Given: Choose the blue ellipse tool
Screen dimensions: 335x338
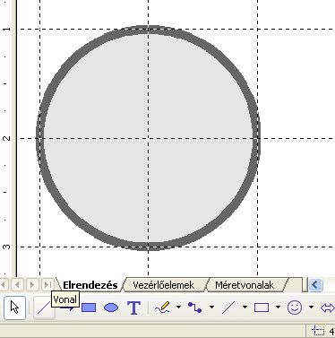Looking at the screenshot, I should 111,308.
